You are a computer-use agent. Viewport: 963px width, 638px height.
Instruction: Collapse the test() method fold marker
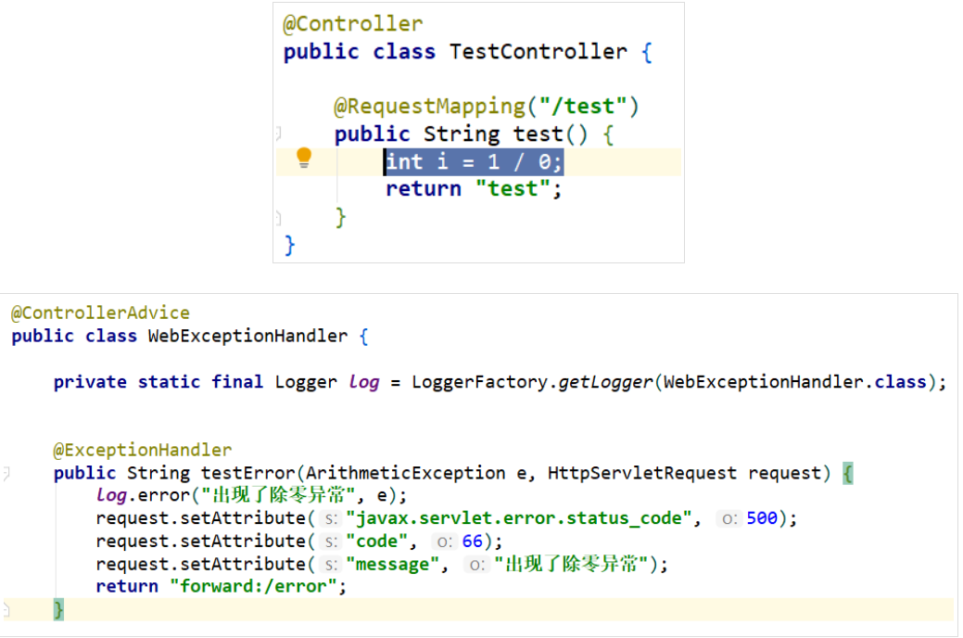tap(278, 134)
